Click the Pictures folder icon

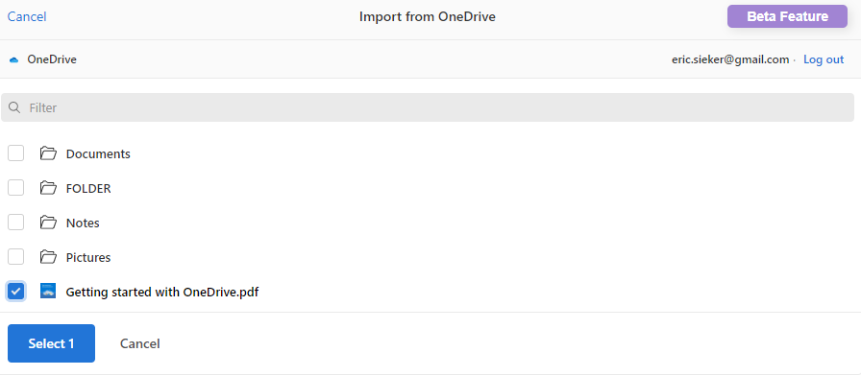[48, 257]
